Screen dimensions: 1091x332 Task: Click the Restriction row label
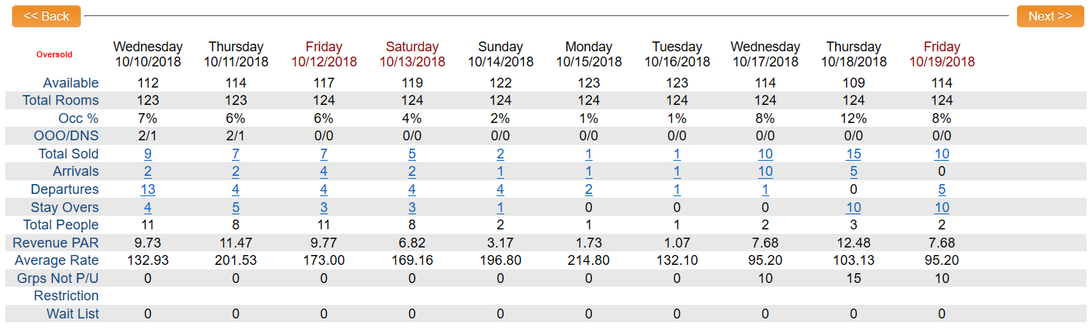click(66, 296)
